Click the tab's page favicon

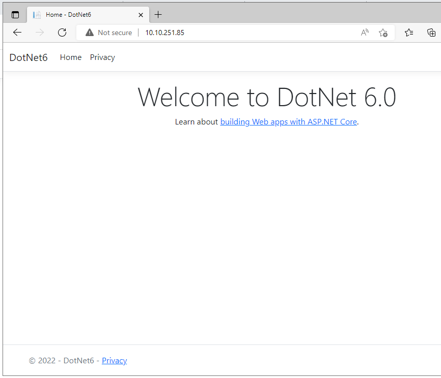tap(37, 15)
